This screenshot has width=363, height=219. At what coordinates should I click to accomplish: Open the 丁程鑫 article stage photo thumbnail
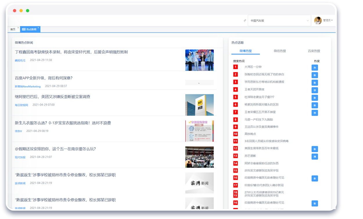click(200, 60)
